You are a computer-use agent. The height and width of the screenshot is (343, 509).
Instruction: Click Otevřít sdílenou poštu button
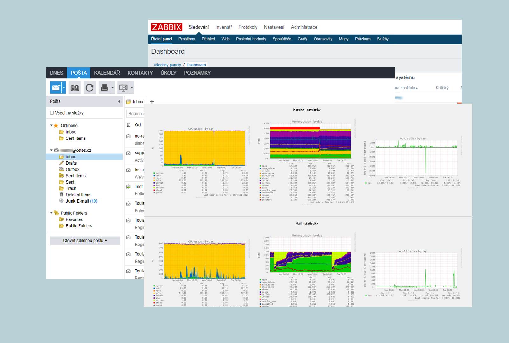tap(85, 241)
